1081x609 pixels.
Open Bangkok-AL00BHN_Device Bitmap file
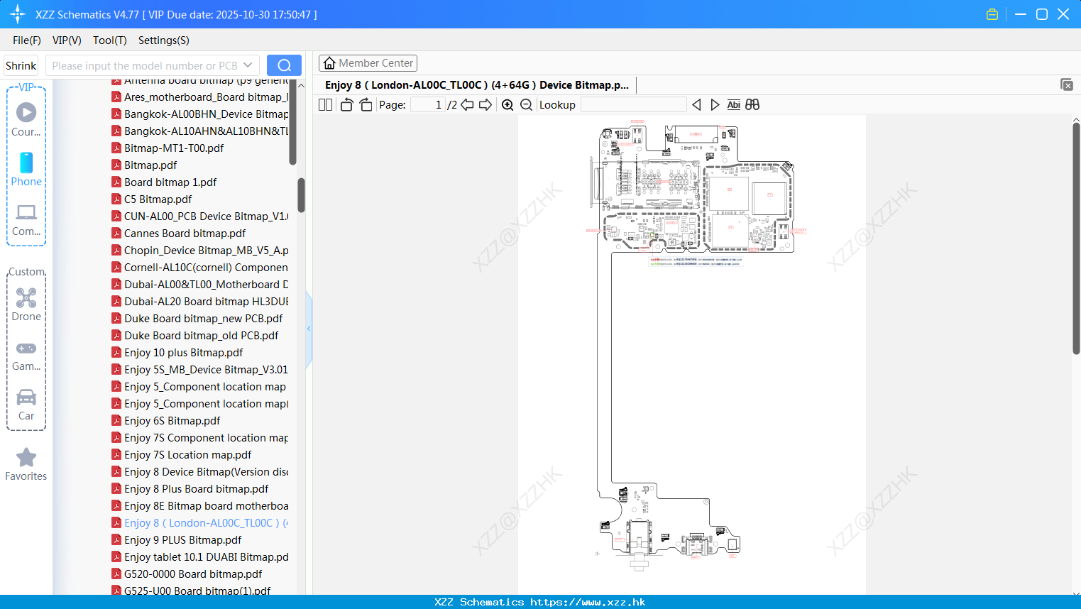199,114
